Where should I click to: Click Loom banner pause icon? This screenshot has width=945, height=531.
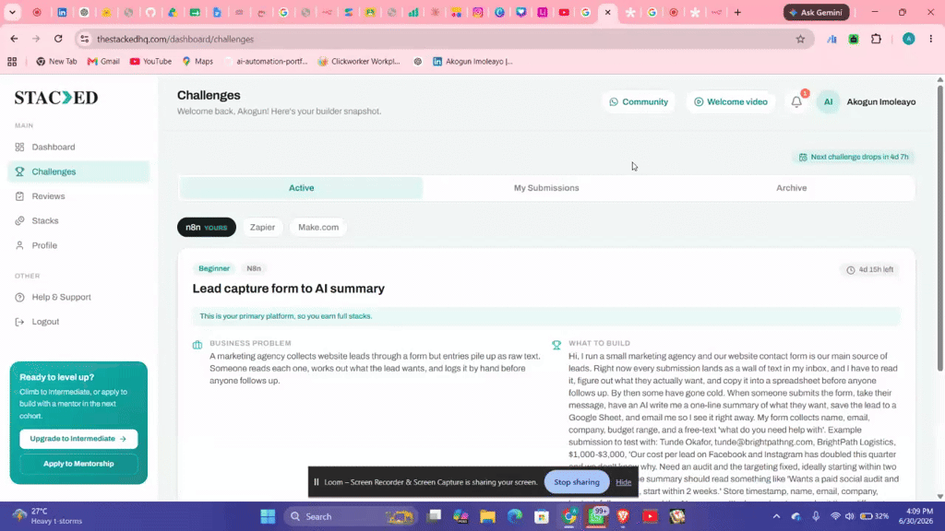[x=316, y=482]
